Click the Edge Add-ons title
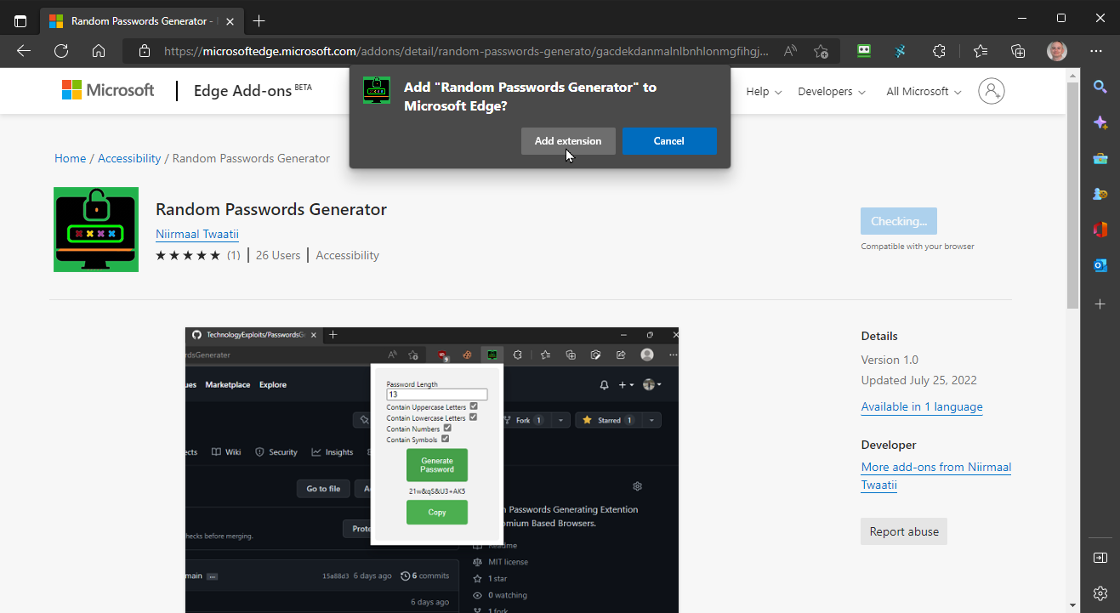The width and height of the screenshot is (1120, 613). pyautogui.click(x=253, y=91)
